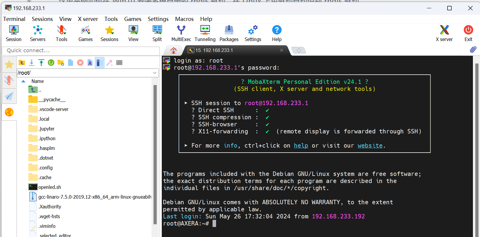
Task: Expand the /root/ path dropdown
Action: 155,73
